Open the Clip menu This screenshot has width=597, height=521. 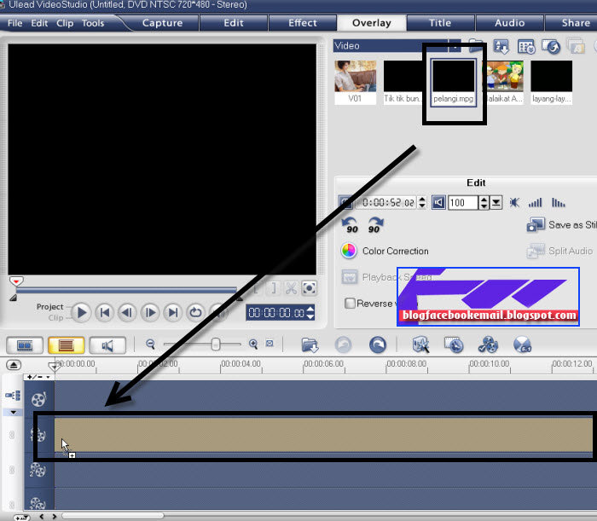click(x=65, y=23)
